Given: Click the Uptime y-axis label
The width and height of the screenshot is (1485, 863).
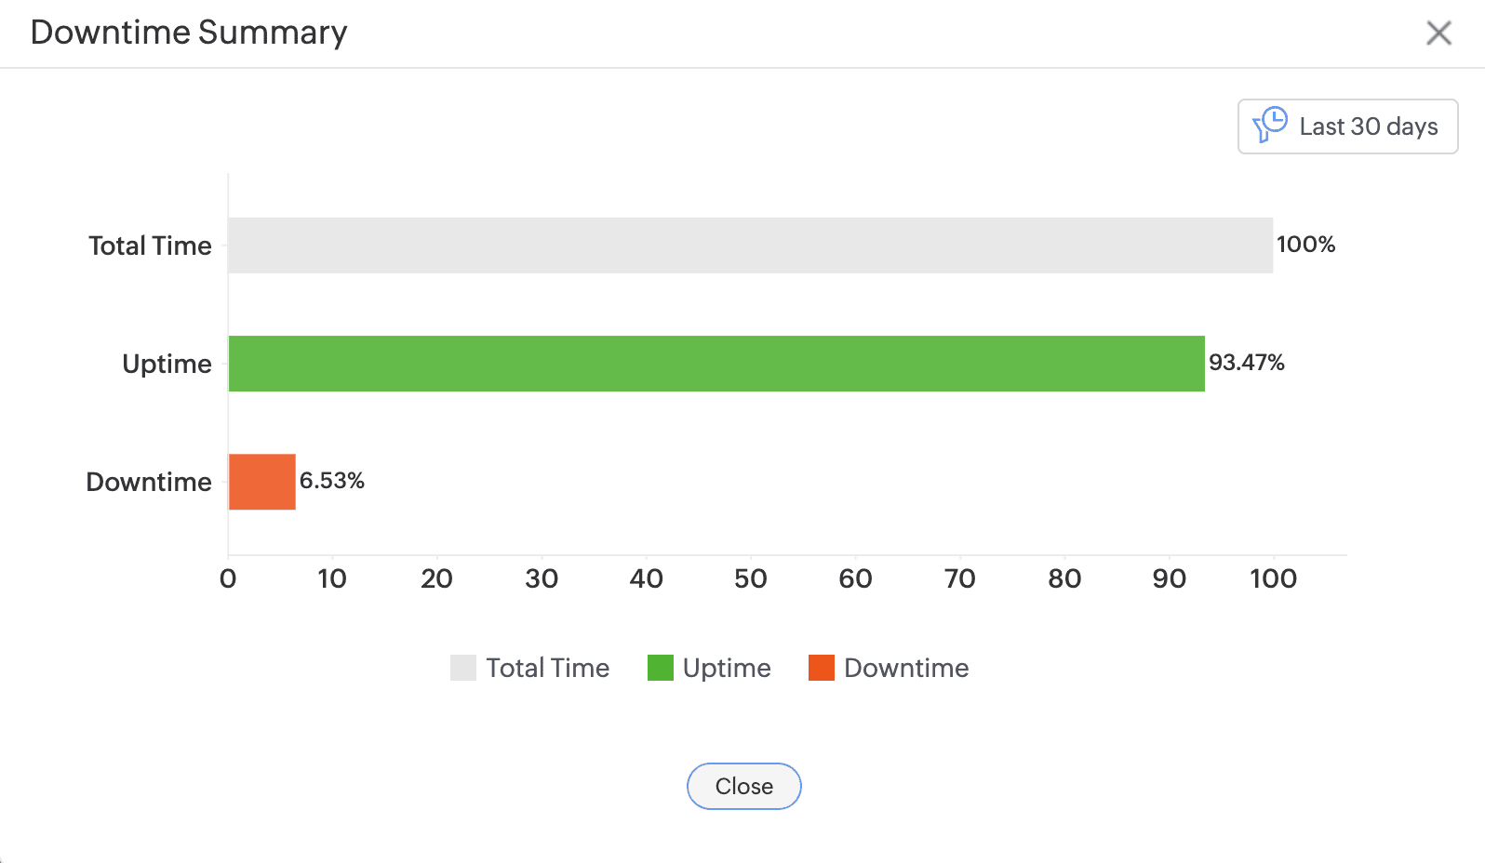Looking at the screenshot, I should coord(167,364).
